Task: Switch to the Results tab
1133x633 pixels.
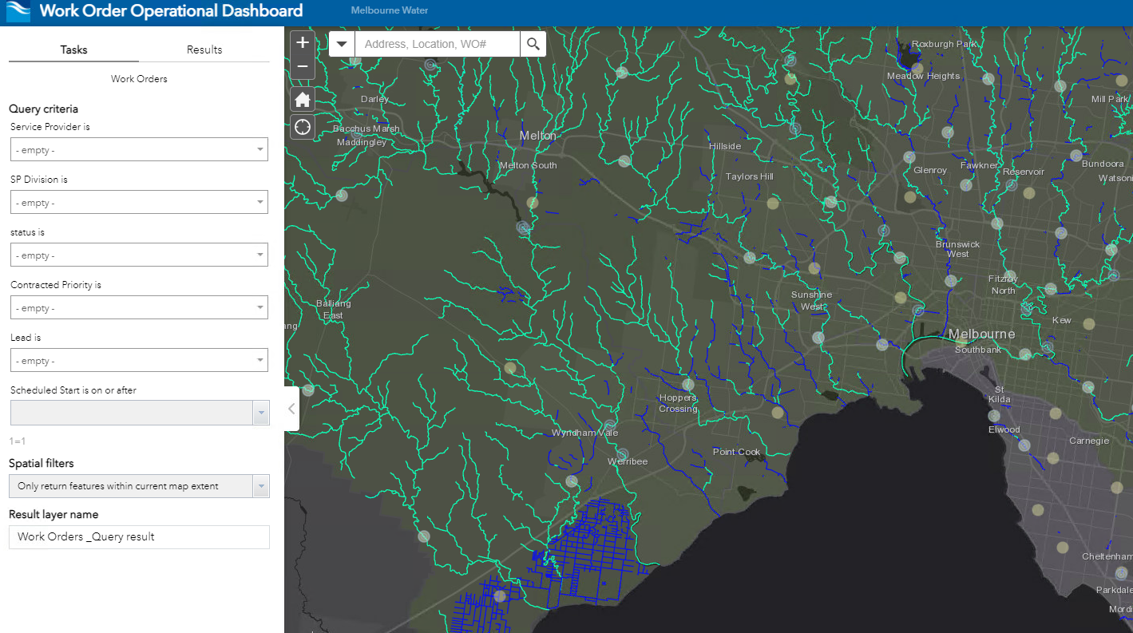Action: (204, 49)
